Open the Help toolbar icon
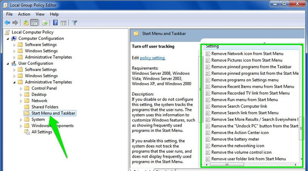This screenshot has width=308, height=171. [x=55, y=23]
